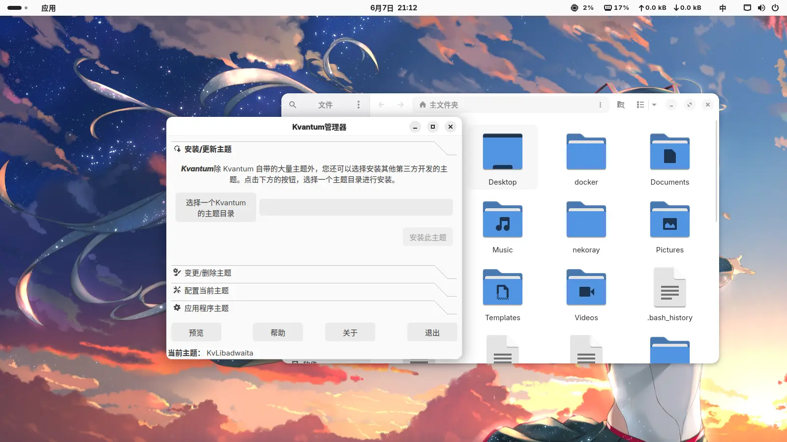This screenshot has height=442, width=787.
Task: Click the 关于 button
Action: [350, 332]
